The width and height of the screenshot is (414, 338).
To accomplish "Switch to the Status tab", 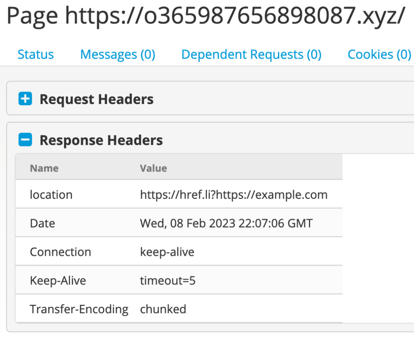I will [36, 54].
